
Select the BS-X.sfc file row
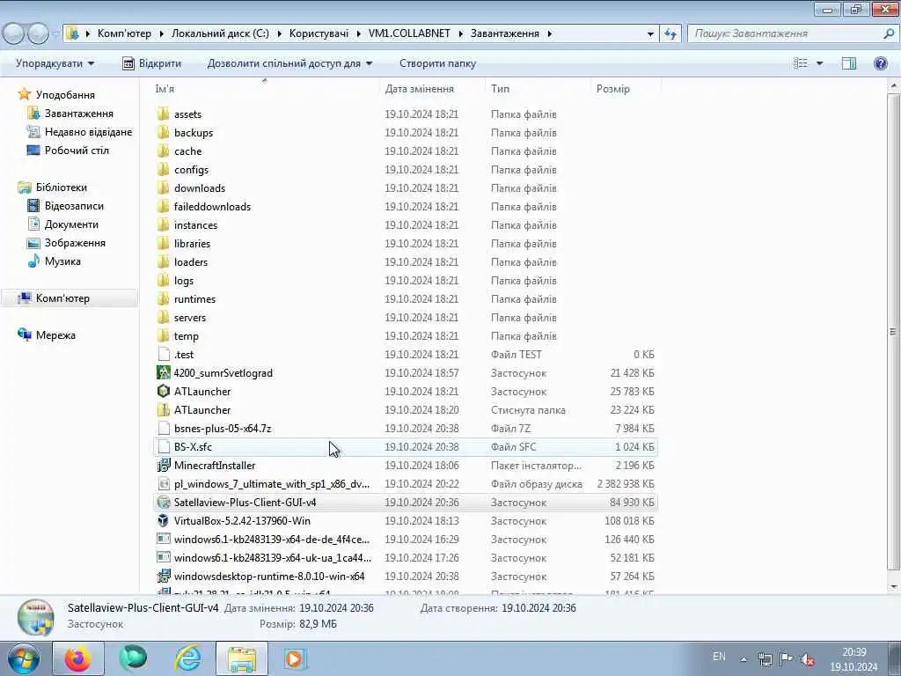406,446
